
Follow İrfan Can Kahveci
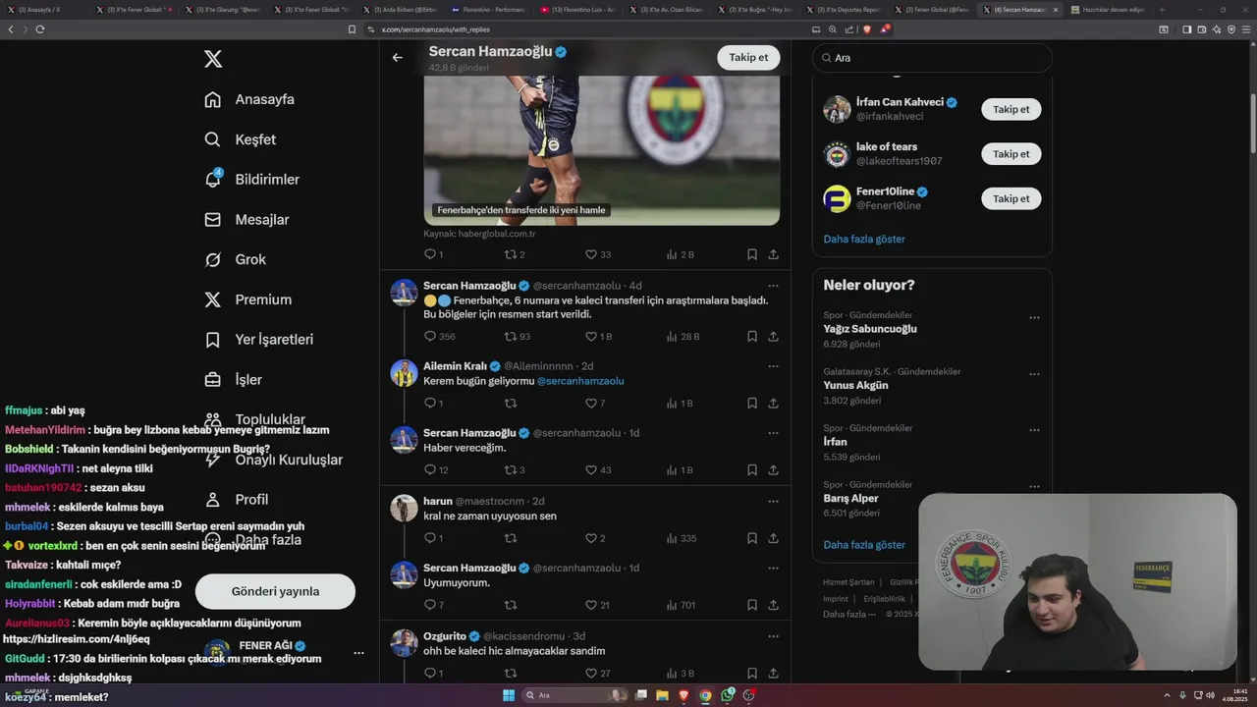[1011, 109]
